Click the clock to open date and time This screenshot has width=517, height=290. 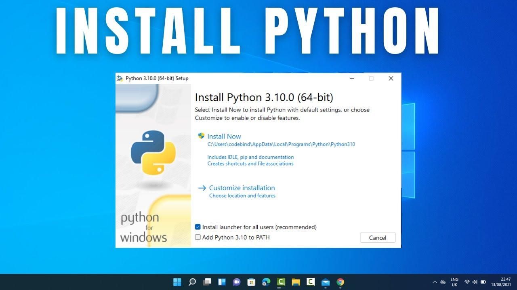[502, 282]
